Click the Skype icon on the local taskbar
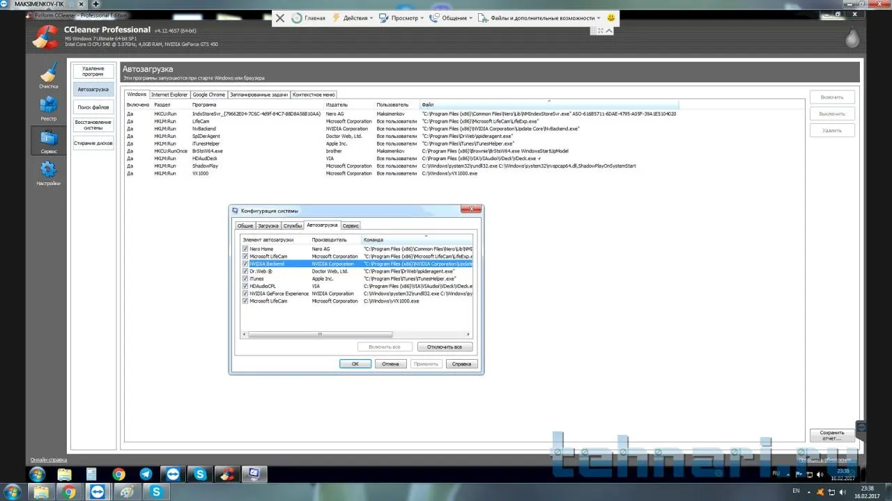The width and height of the screenshot is (892, 501). click(x=157, y=492)
